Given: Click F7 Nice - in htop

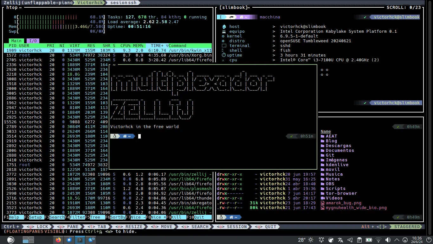Looking at the screenshot, I should coord(136,217).
